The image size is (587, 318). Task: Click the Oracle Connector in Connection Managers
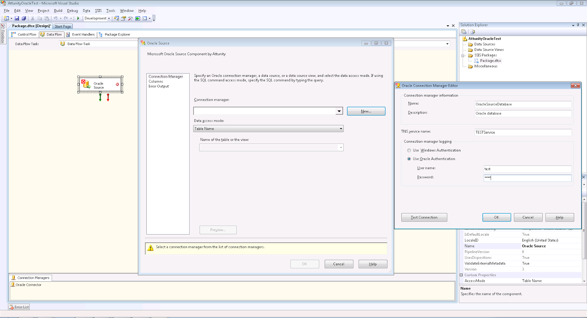(26, 285)
